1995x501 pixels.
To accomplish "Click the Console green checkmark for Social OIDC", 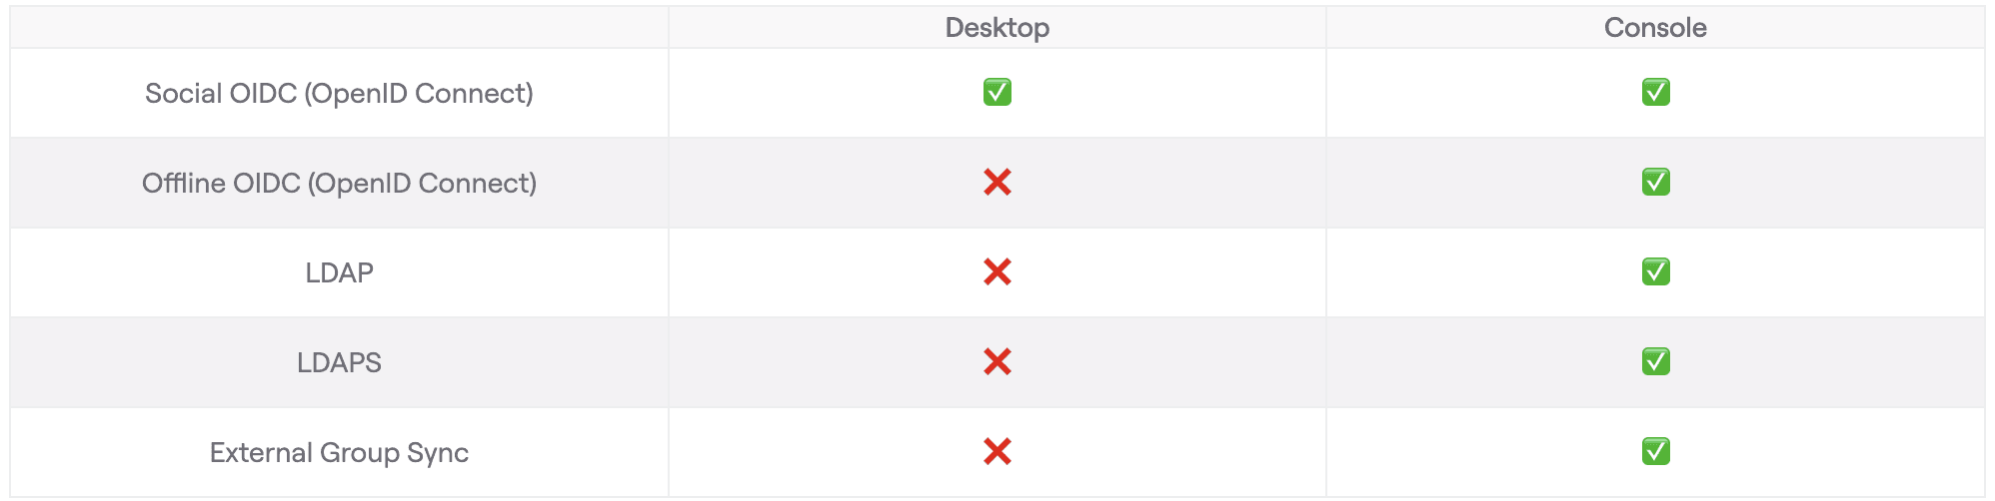I will pos(1655,92).
